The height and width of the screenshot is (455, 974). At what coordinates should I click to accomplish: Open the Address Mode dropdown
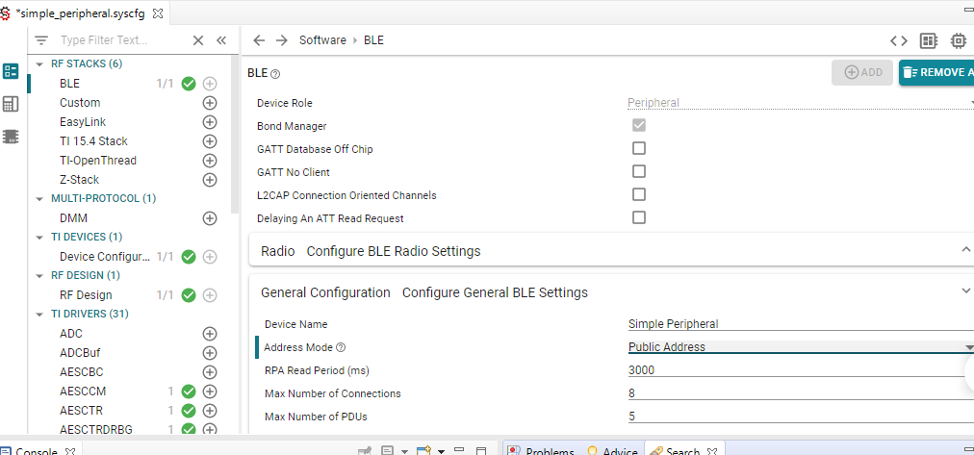pyautogui.click(x=799, y=347)
